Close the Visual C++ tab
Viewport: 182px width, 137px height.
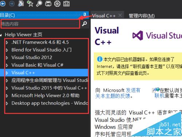pos(120,15)
